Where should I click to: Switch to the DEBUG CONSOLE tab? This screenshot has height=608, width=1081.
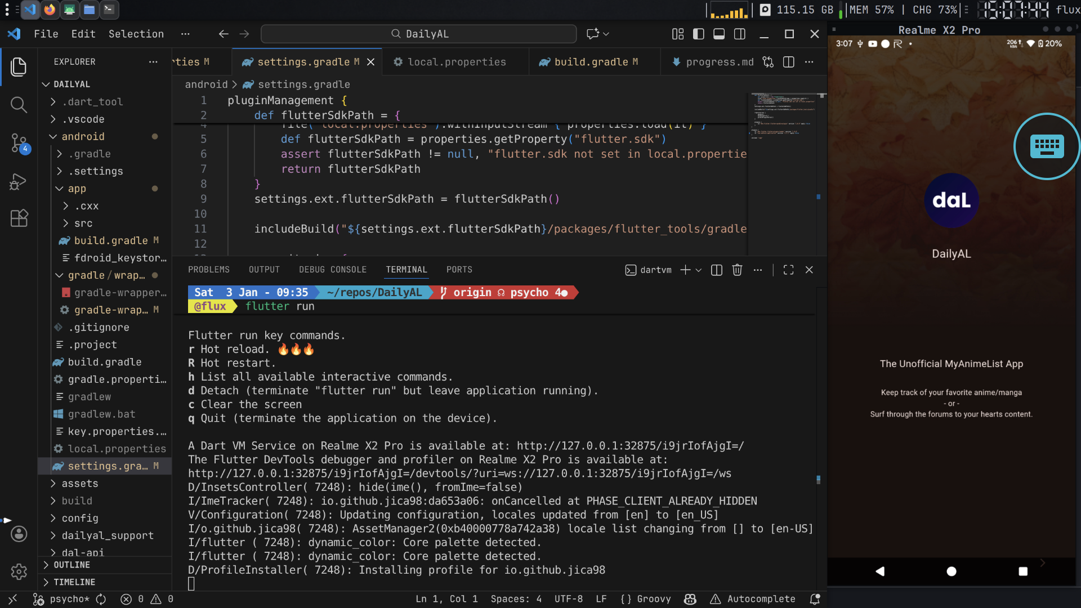click(x=332, y=270)
